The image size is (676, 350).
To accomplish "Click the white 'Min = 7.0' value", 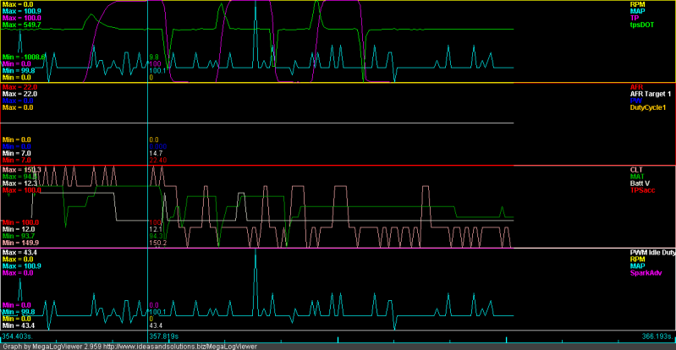I will [16, 153].
